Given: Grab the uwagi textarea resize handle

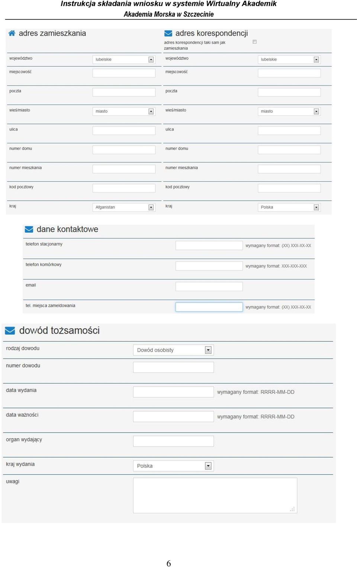Looking at the screenshot, I should click(293, 509).
